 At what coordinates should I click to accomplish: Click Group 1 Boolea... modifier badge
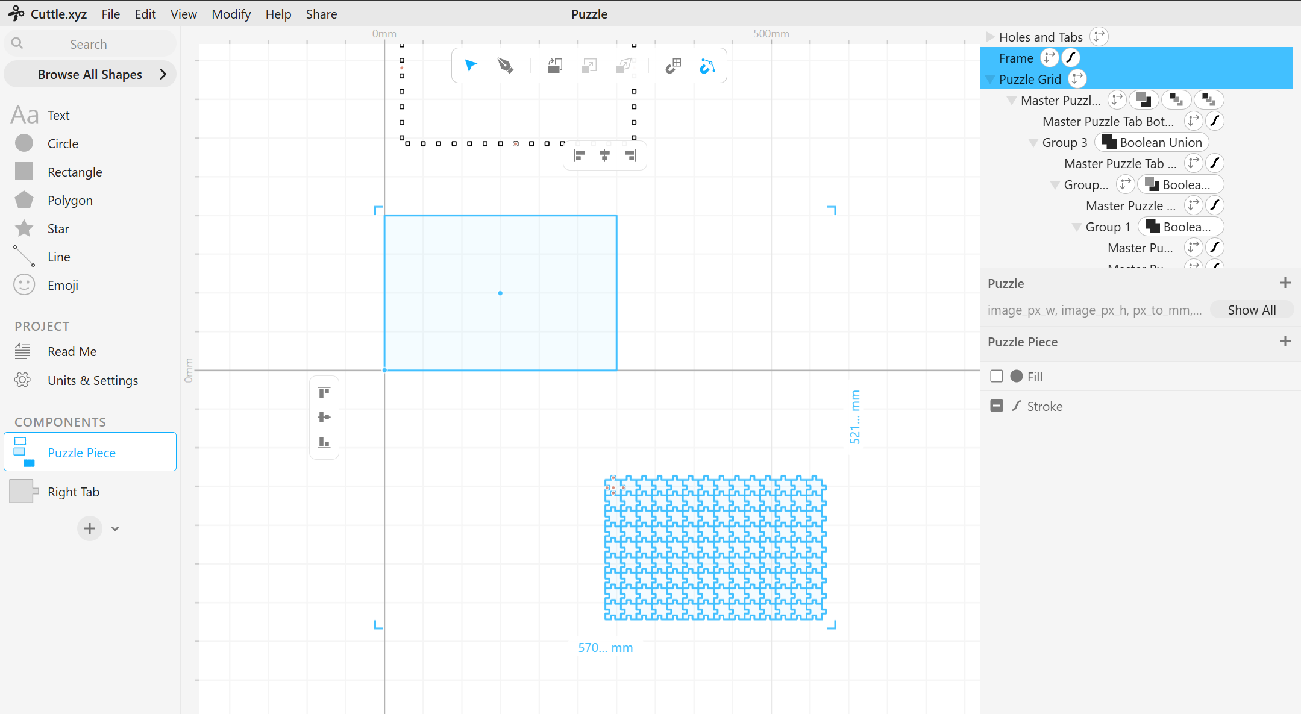pos(1181,227)
